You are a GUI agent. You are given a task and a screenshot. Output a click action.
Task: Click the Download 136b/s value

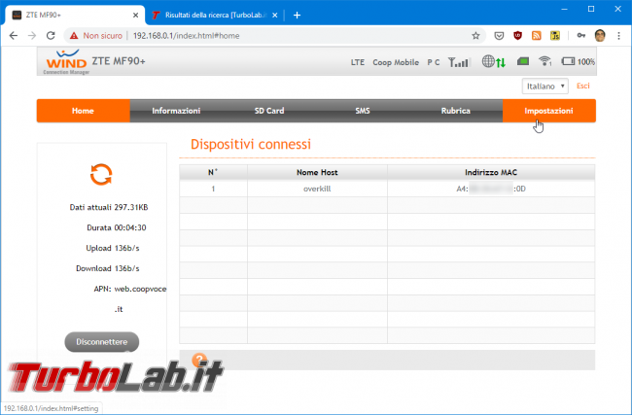click(127, 268)
